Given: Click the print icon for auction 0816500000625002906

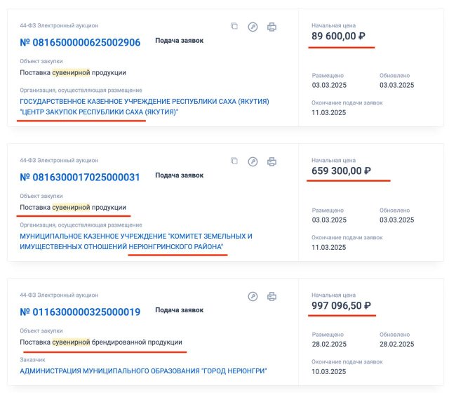Looking at the screenshot, I should [x=272, y=27].
